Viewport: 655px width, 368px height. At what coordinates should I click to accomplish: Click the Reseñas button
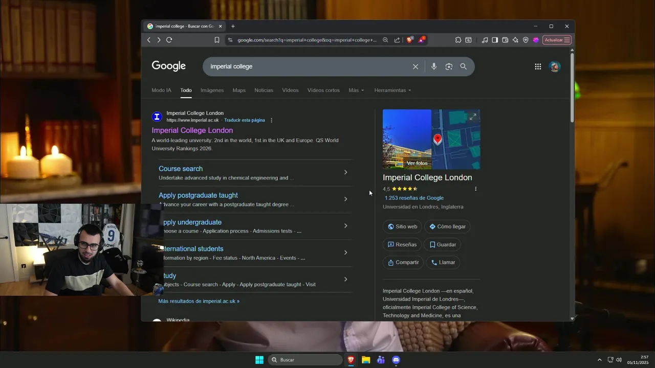point(402,244)
